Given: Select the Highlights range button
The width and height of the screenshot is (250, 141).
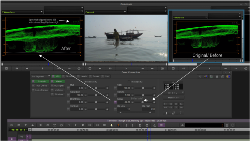Looking at the screenshot, I should pyautogui.click(x=58, y=86).
